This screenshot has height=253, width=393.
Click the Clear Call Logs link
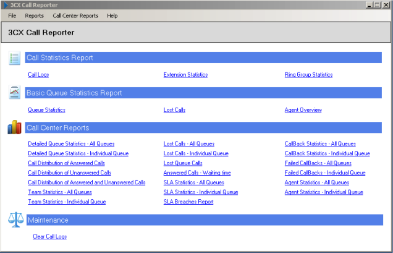pos(49,237)
